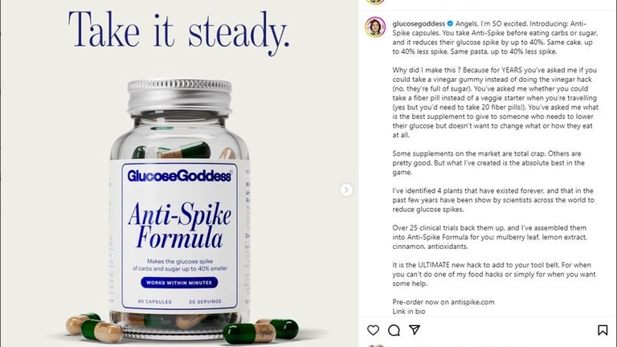Click the '60 capsules' text on label
Viewport: 617px width, 347px height.
154,302
